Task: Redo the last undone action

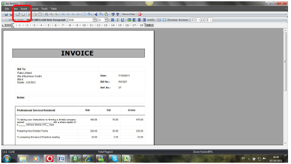Action: 118,14
